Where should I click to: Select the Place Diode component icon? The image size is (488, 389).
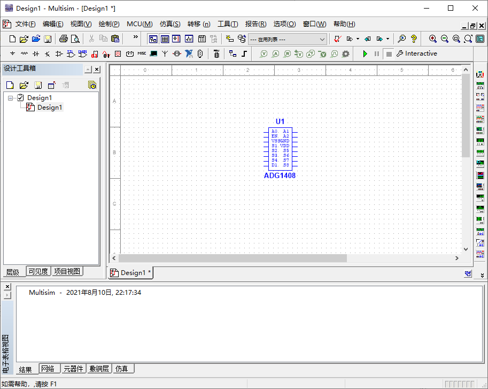[x=36, y=53]
